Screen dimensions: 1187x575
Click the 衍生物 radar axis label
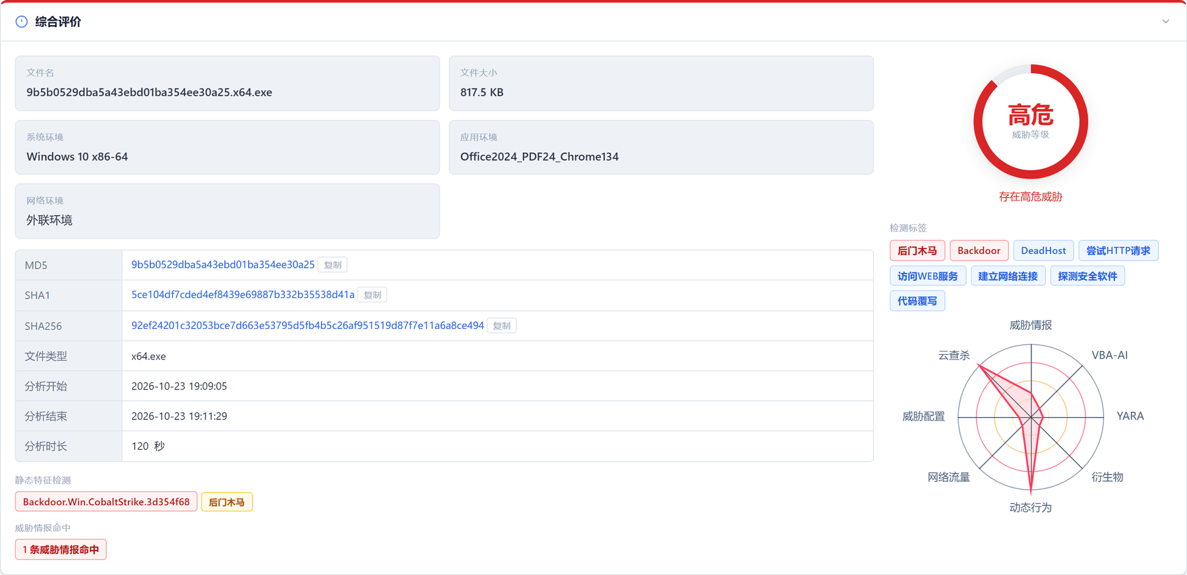tap(1107, 477)
